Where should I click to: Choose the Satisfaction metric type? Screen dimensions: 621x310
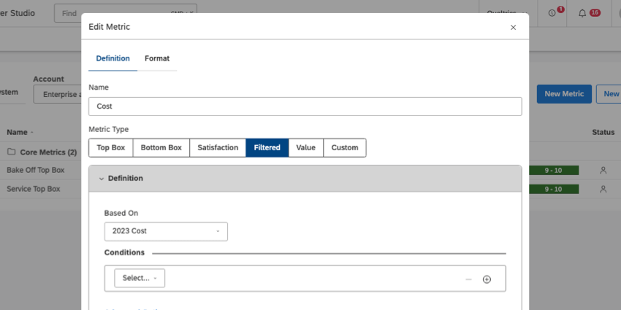pyautogui.click(x=218, y=147)
